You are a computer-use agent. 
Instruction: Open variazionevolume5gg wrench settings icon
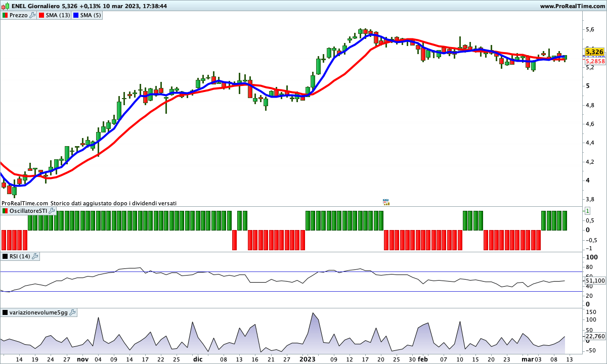click(x=72, y=312)
